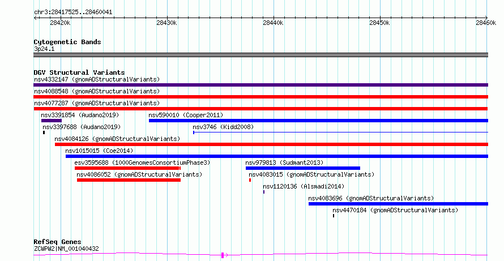Select the blue nsv590010 Cooper2011 bar

pos(318,121)
